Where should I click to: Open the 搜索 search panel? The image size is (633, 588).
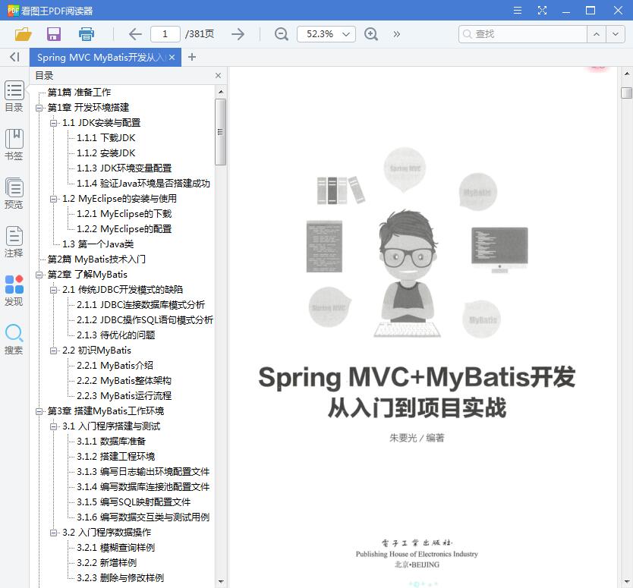coord(14,339)
